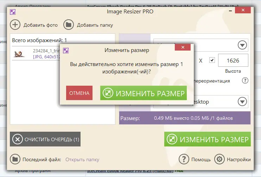Screen dimensions: 261x177
Task: Click the Добавить фото plus icon
Action: (x=15, y=25)
